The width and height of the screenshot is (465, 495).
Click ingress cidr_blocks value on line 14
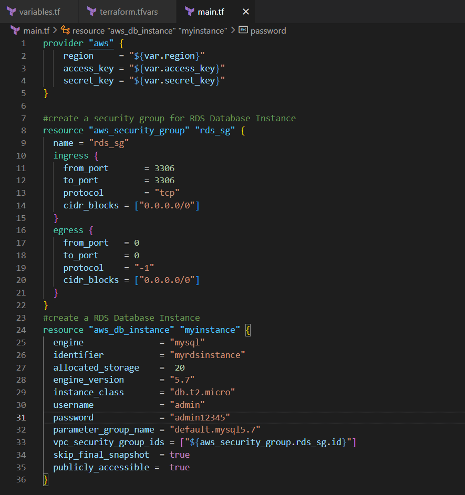167,206
